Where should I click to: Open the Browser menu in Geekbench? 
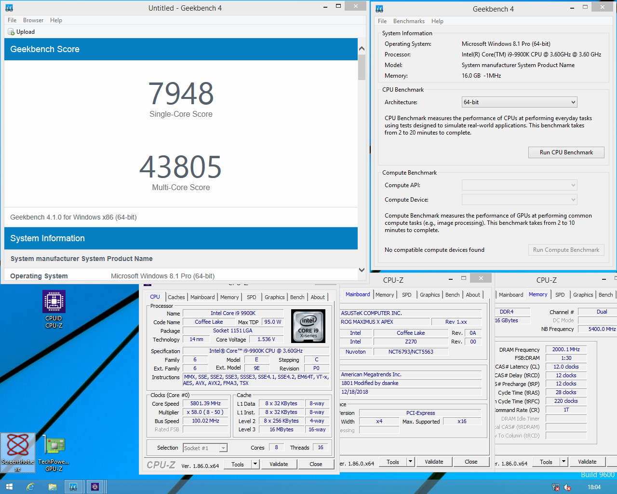[33, 20]
